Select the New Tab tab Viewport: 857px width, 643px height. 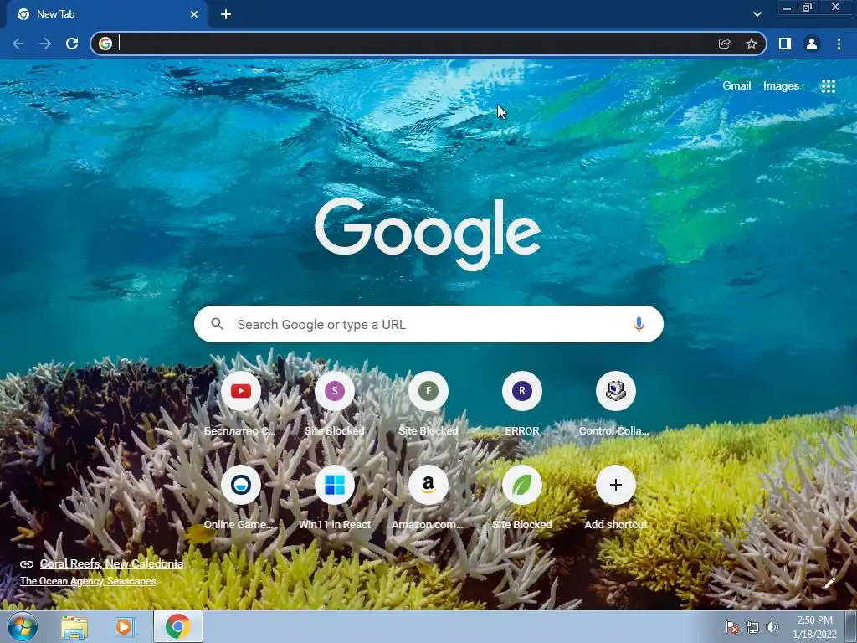tap(107, 14)
